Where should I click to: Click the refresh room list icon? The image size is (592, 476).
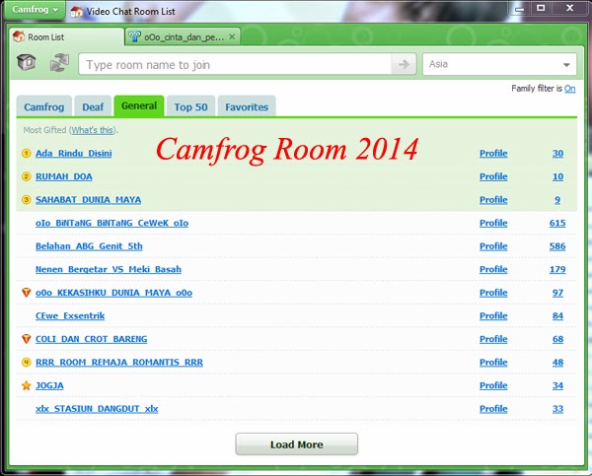59,63
